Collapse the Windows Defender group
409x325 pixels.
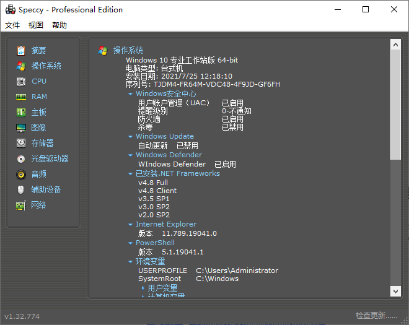click(x=130, y=155)
